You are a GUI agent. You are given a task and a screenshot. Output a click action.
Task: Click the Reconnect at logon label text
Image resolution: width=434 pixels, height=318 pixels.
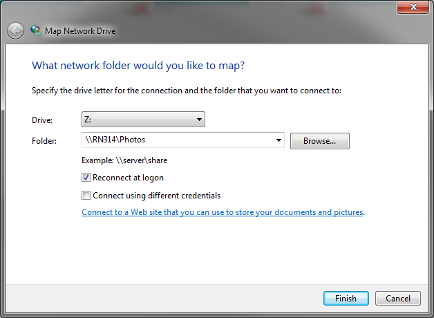[128, 178]
